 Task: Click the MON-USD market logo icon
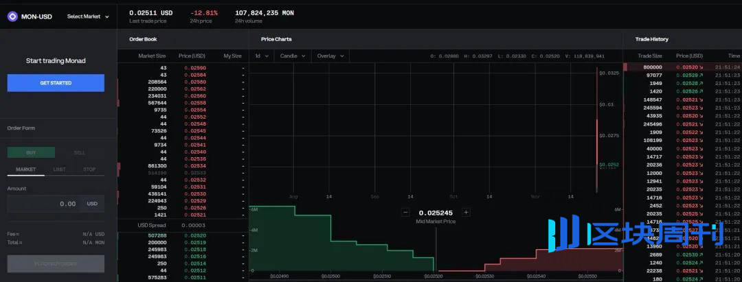click(x=12, y=16)
